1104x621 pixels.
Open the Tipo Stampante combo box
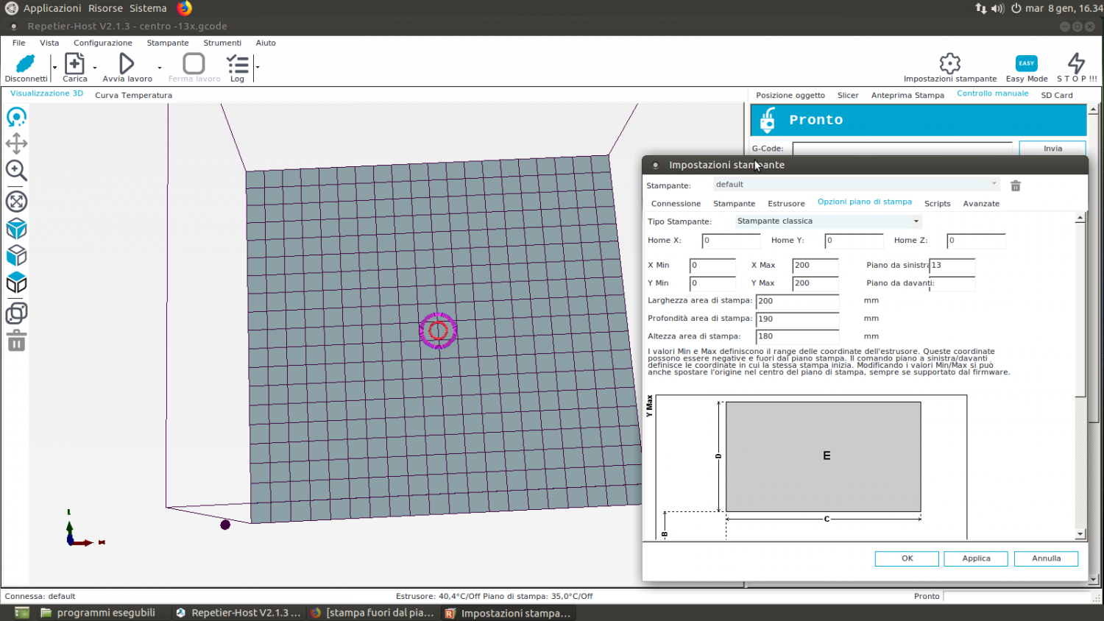pyautogui.click(x=828, y=221)
